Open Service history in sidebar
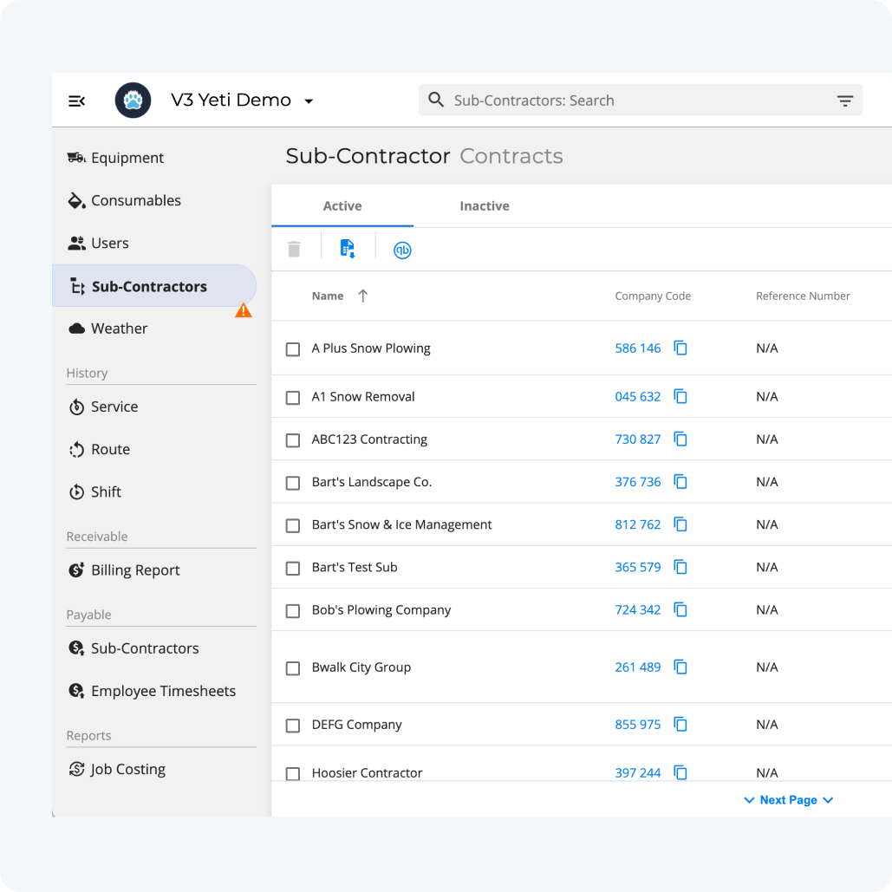This screenshot has height=892, width=892. pos(103,407)
